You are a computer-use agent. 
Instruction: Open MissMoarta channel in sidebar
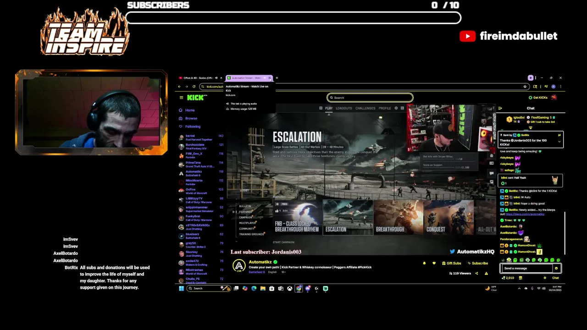[202, 182]
